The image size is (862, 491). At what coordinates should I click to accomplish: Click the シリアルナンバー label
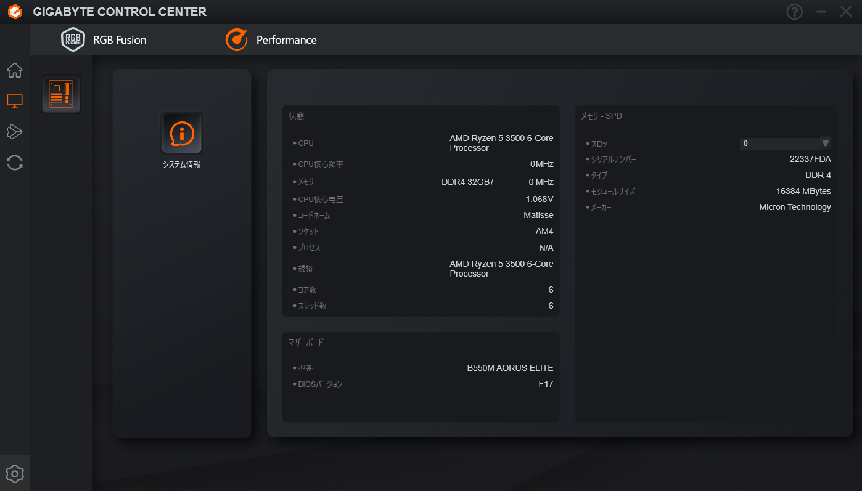(x=614, y=159)
